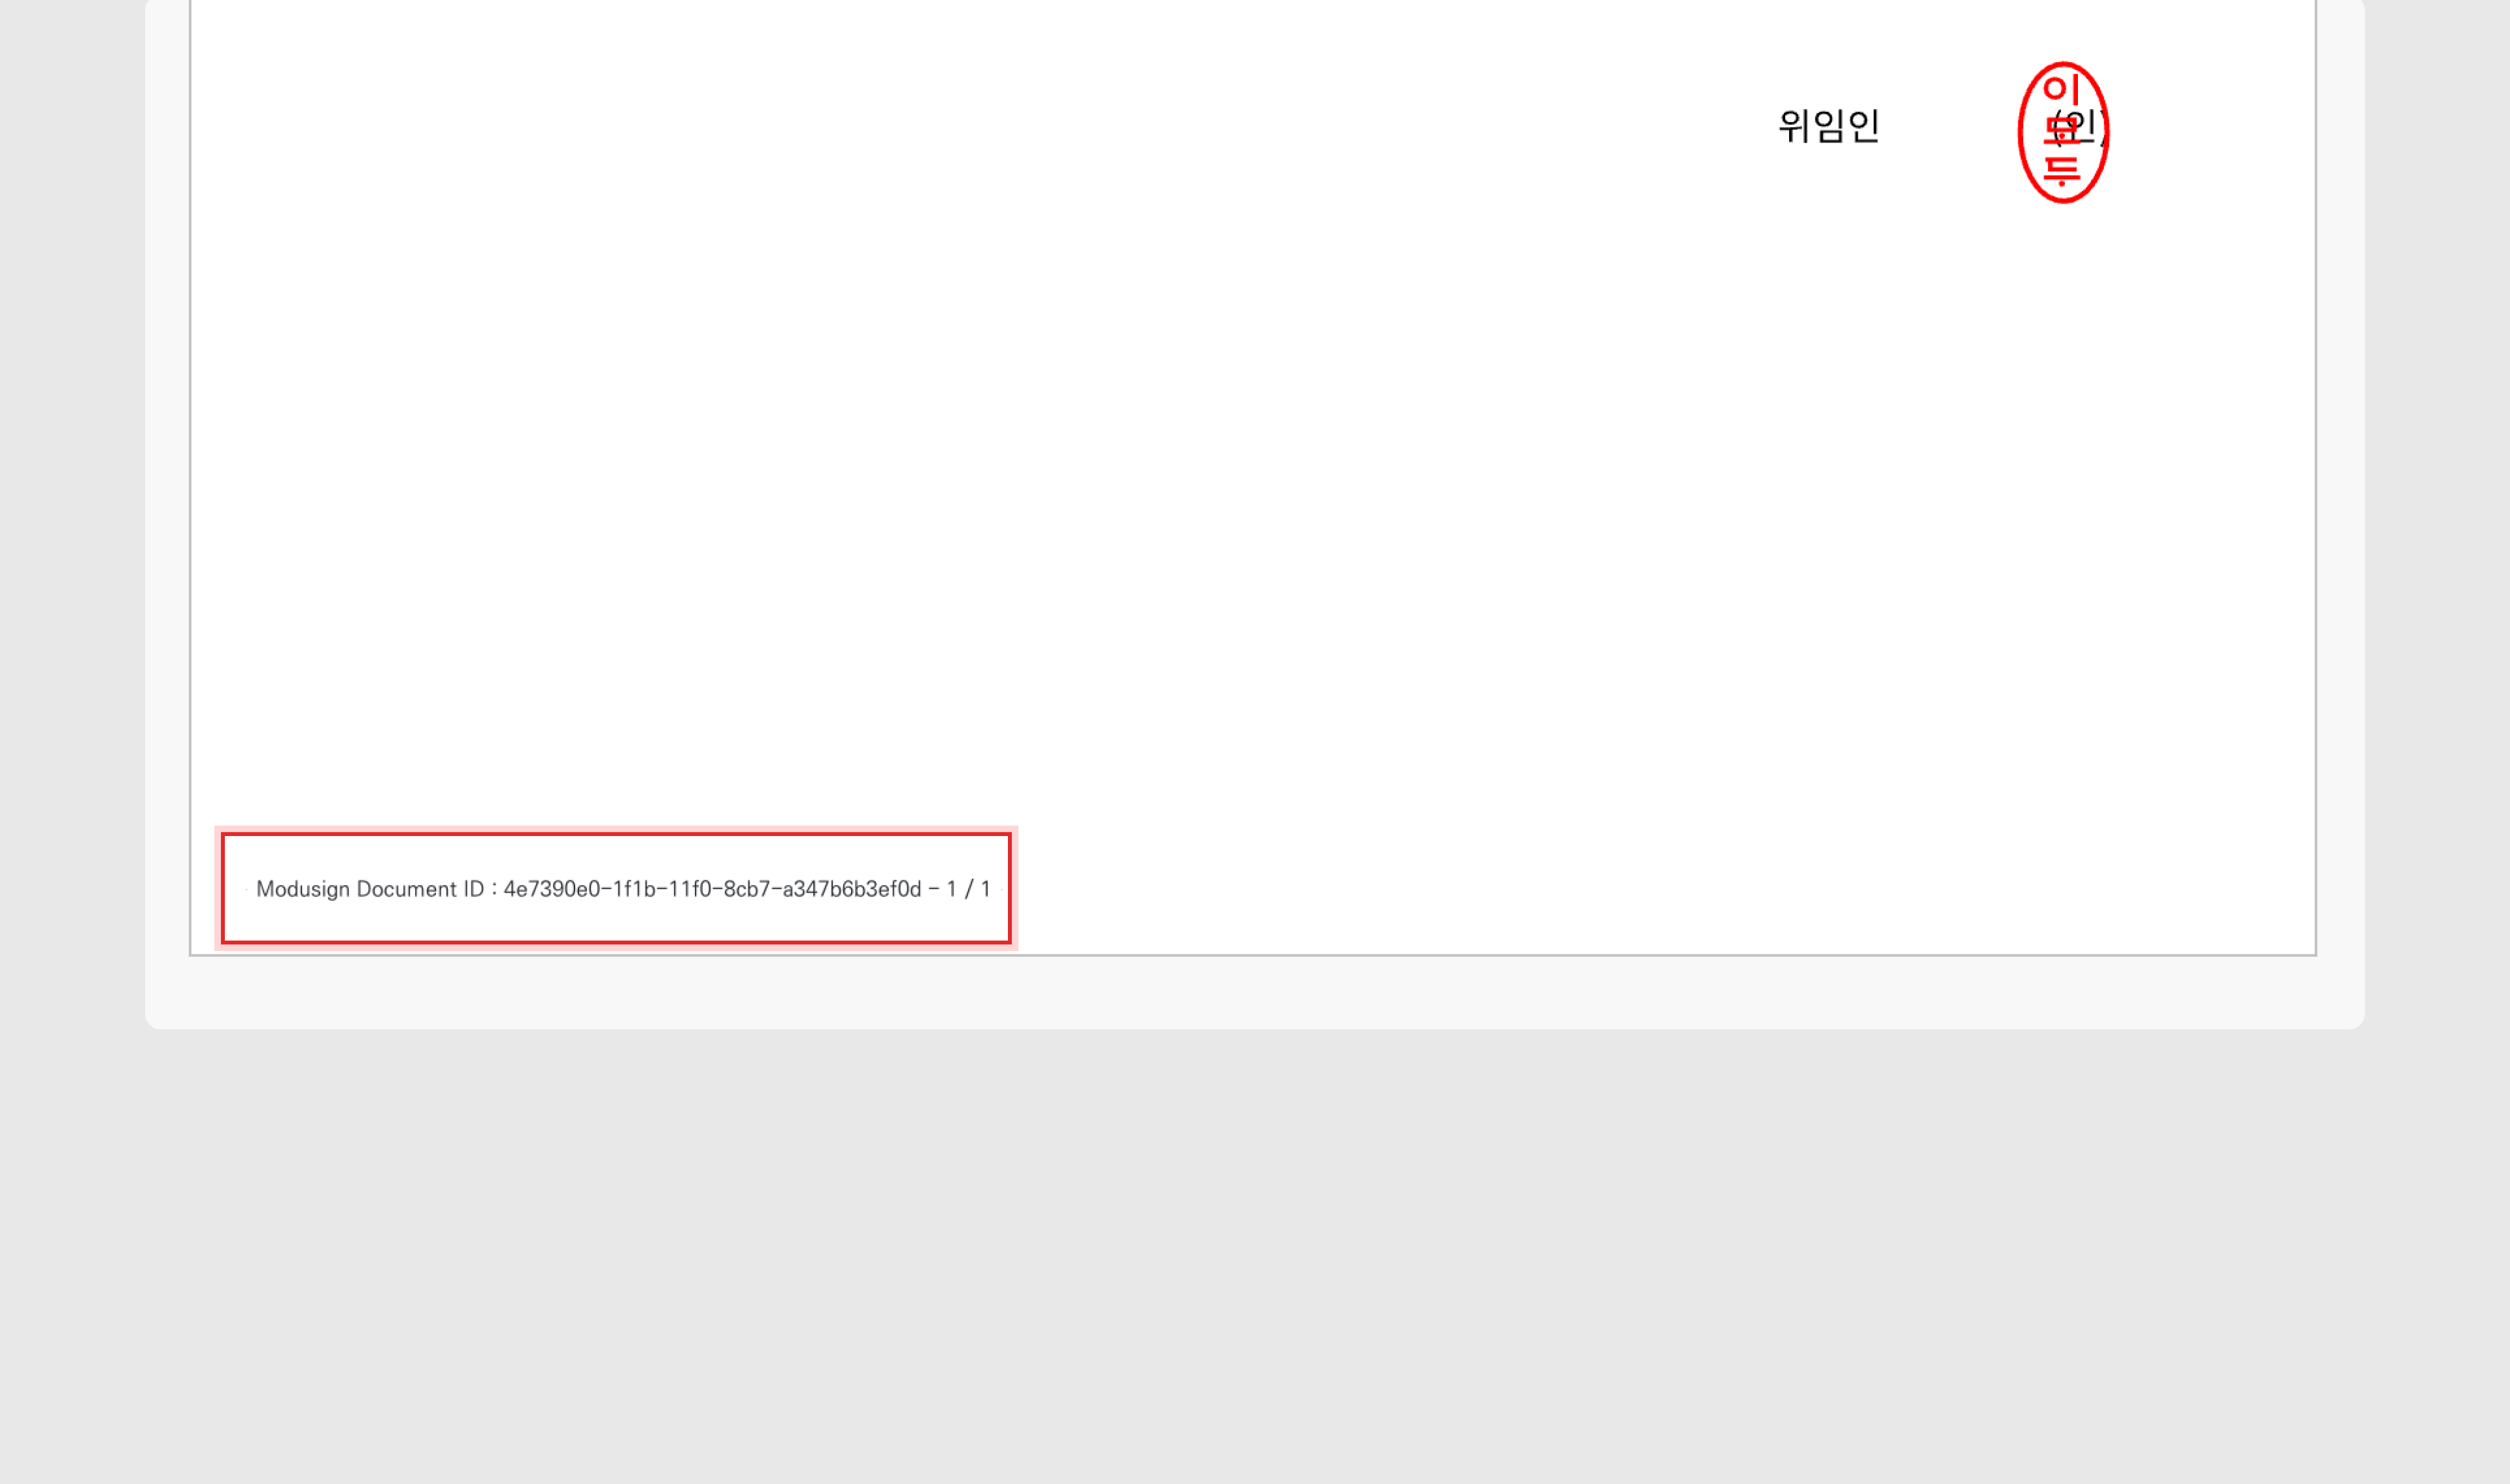Click the words Document ID in footer
The height and width of the screenshot is (1484, 2510).
click(420, 889)
